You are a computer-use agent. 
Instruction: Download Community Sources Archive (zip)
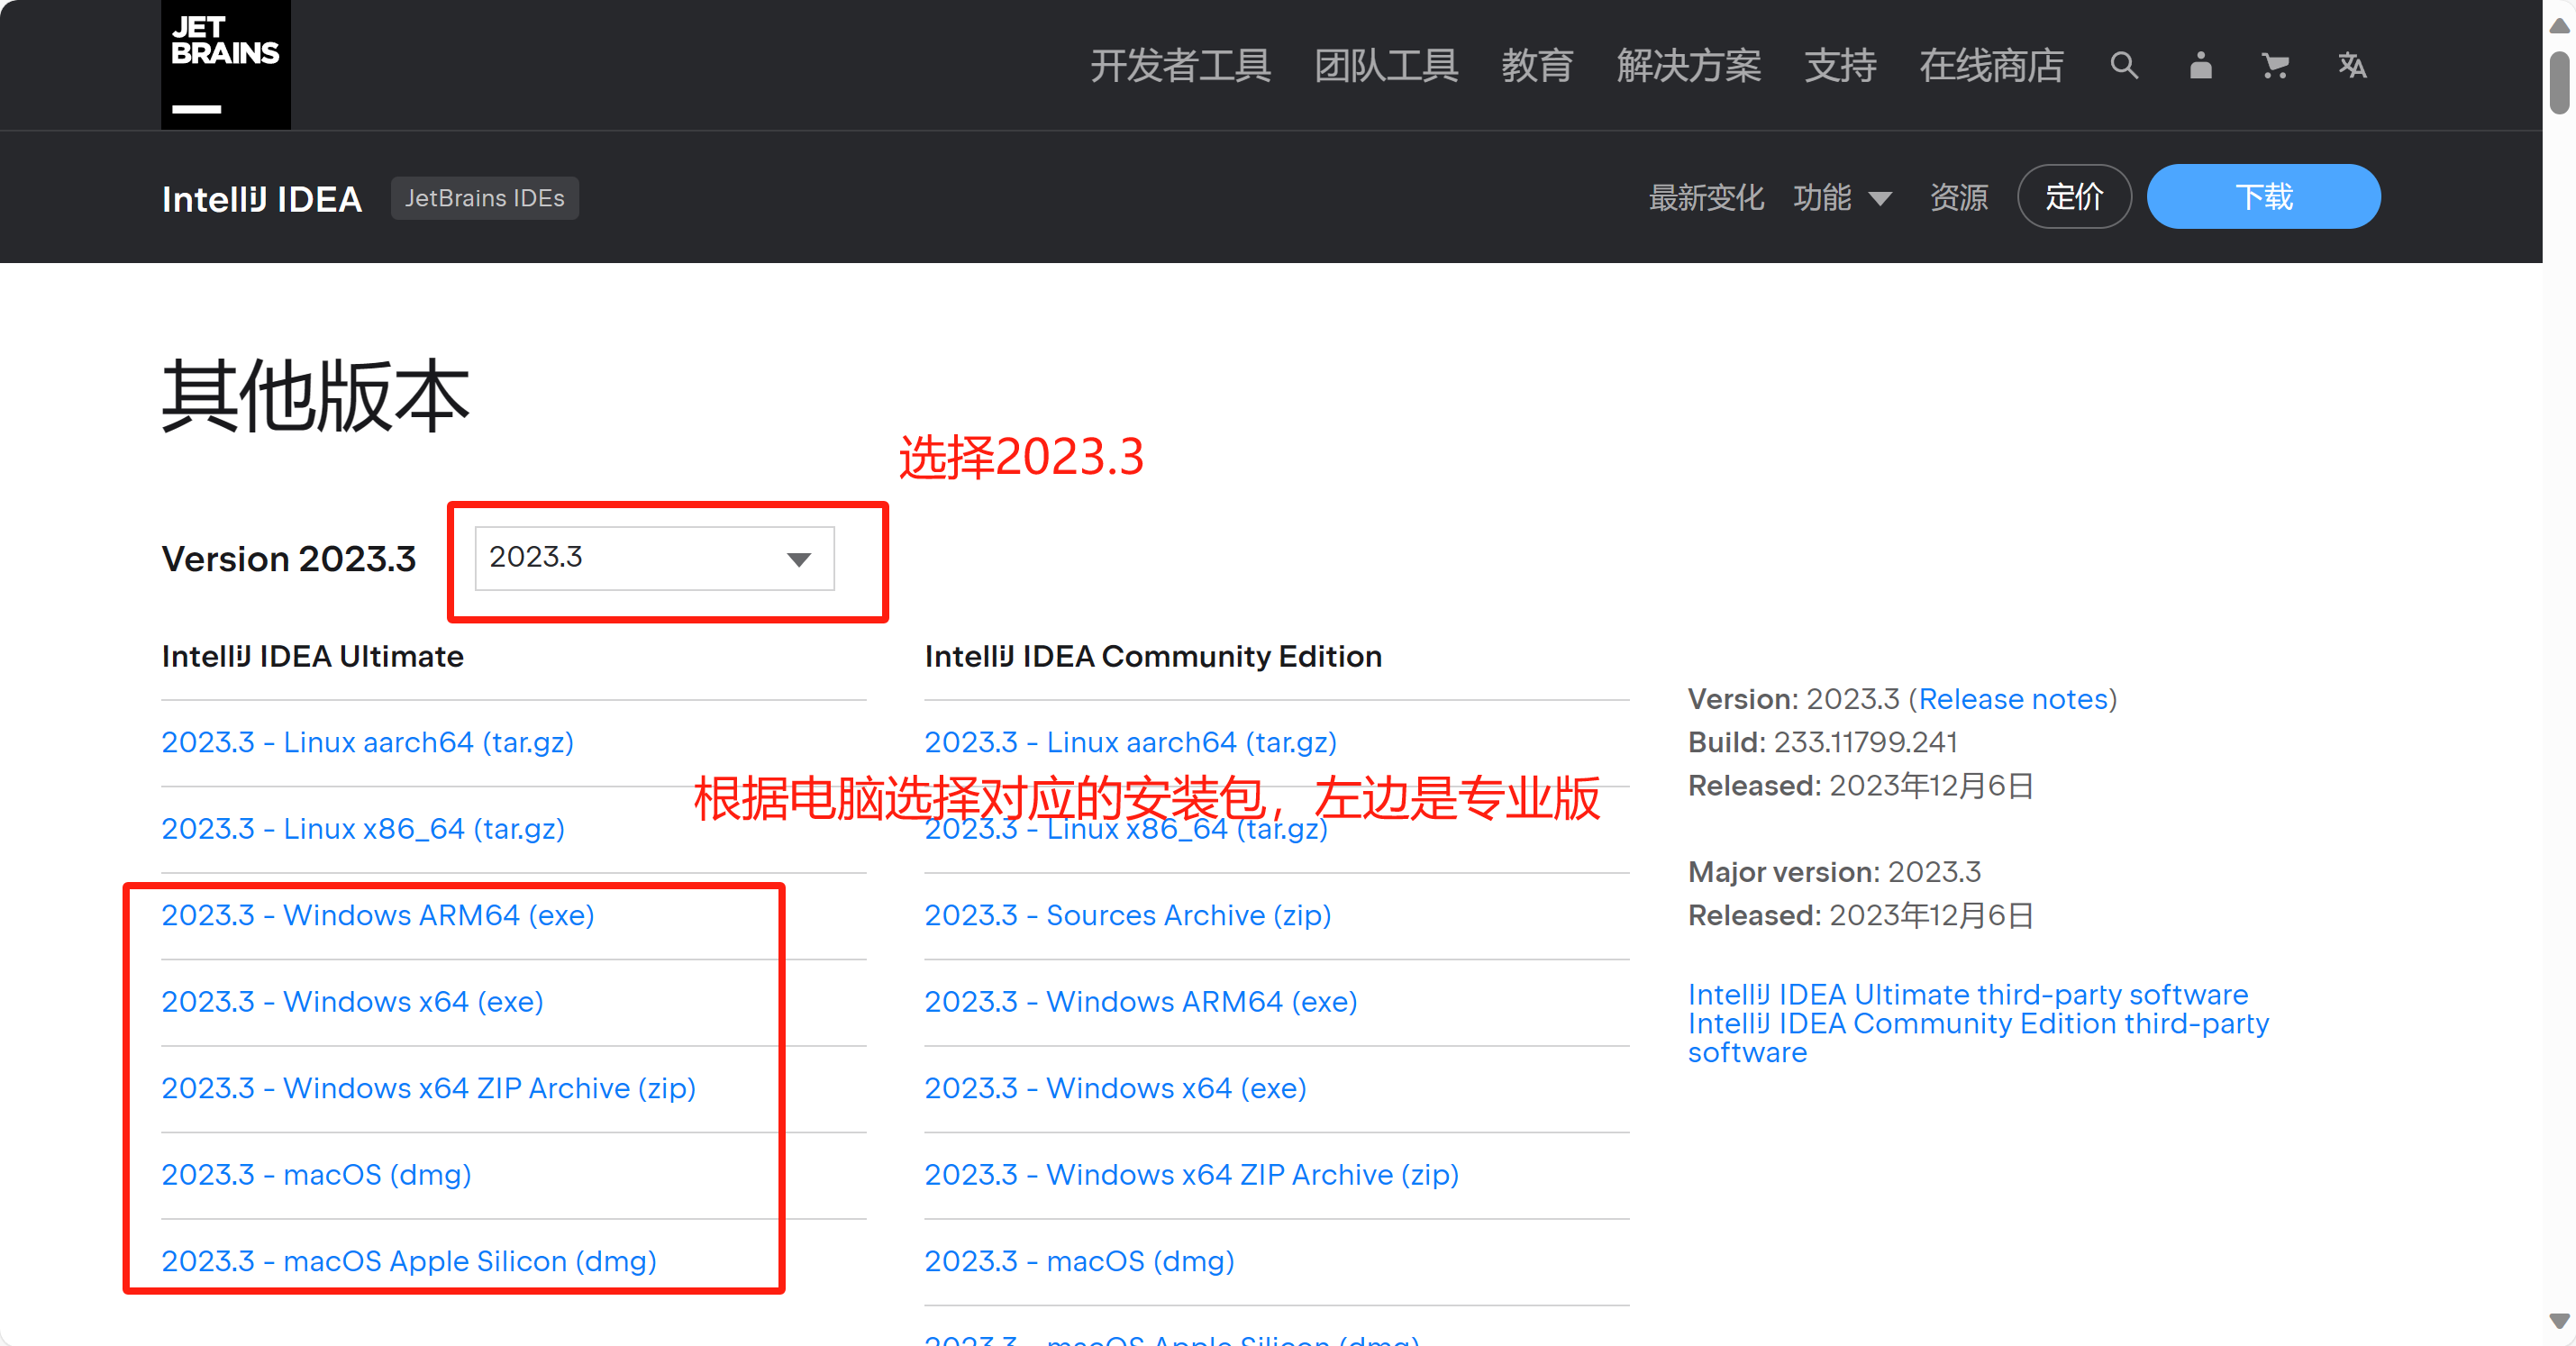tap(1127, 915)
